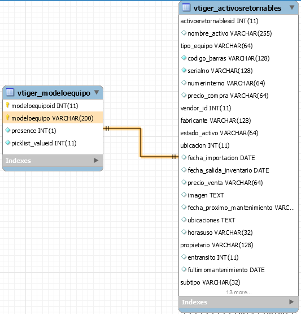Click the vtiger_activosretornables table icon
This screenshot has width=301, height=314.
point(186,7)
